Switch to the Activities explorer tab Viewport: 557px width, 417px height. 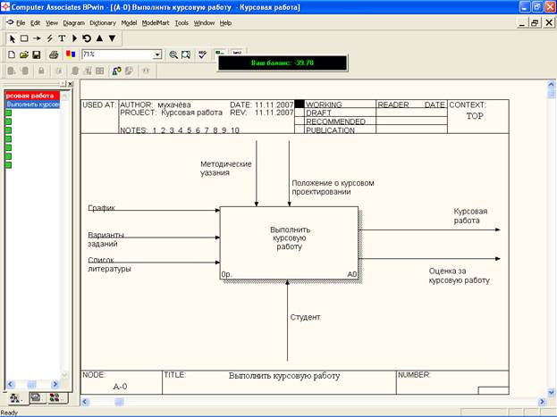point(14,398)
